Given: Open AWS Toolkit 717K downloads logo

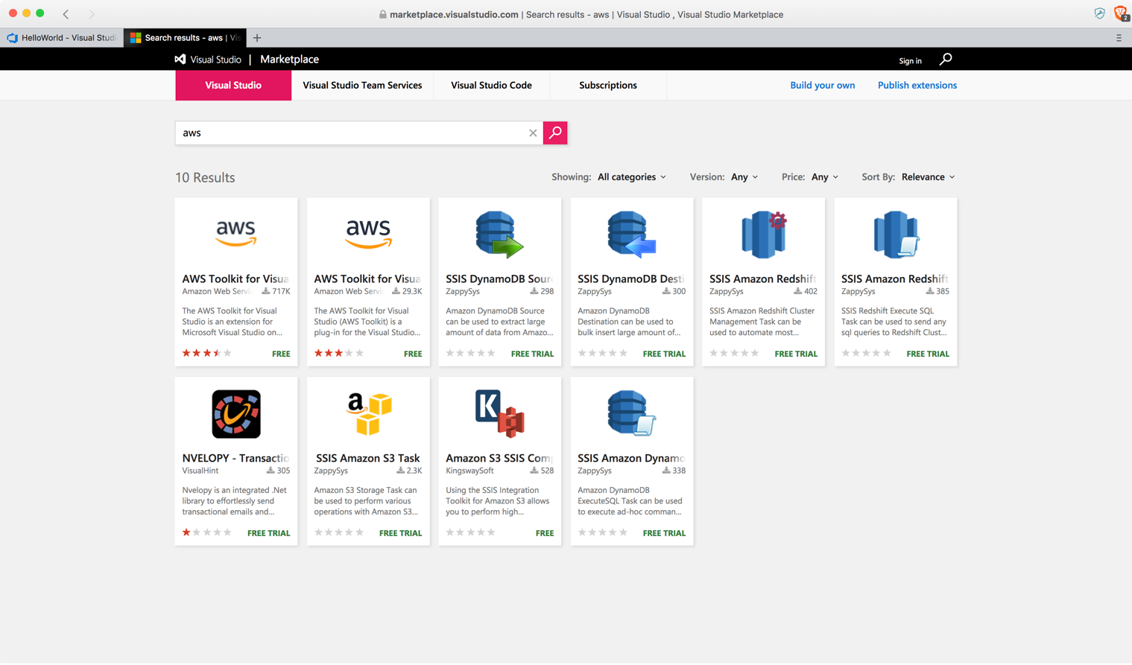Looking at the screenshot, I should (236, 234).
